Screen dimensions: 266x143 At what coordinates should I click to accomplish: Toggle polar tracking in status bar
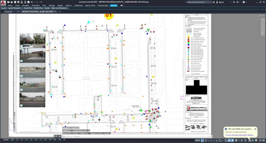tap(205, 140)
